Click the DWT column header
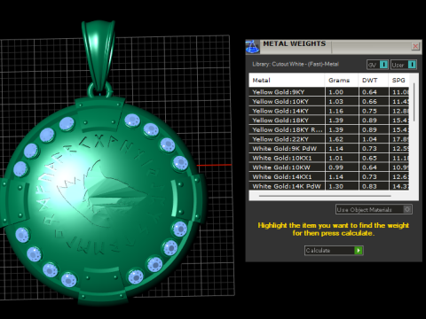Screen dimensions: 426x319 pyautogui.click(x=374, y=81)
